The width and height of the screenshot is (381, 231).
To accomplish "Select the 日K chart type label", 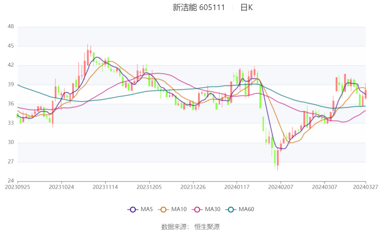I will (246, 7).
